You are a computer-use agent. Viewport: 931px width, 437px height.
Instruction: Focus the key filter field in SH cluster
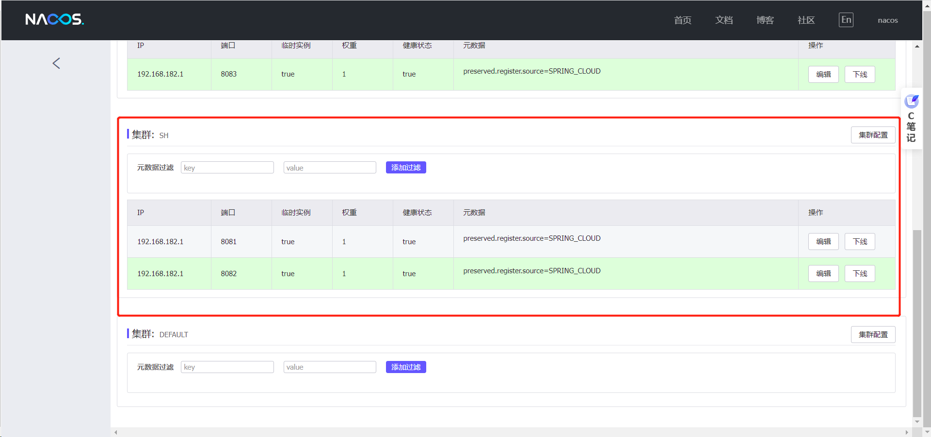coord(227,168)
